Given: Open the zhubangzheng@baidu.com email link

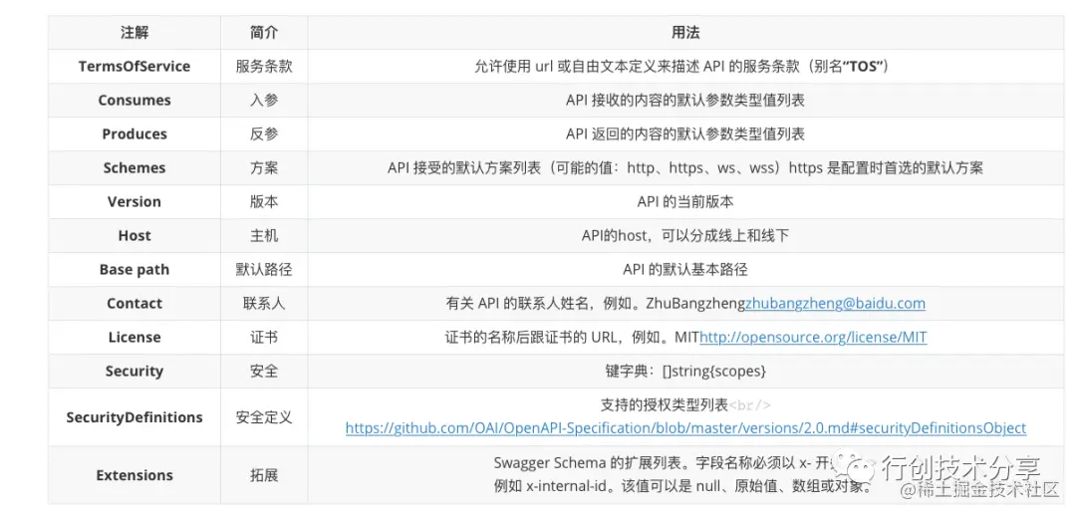Looking at the screenshot, I should click(x=835, y=303).
